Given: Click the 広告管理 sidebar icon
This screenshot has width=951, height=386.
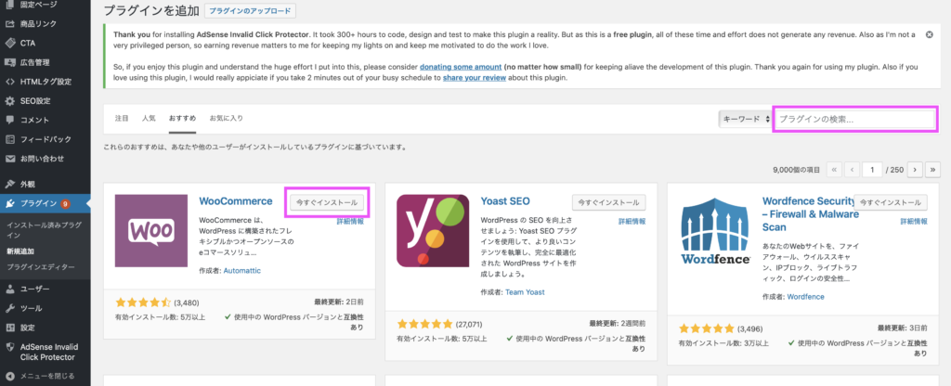Looking at the screenshot, I should pos(9,62).
